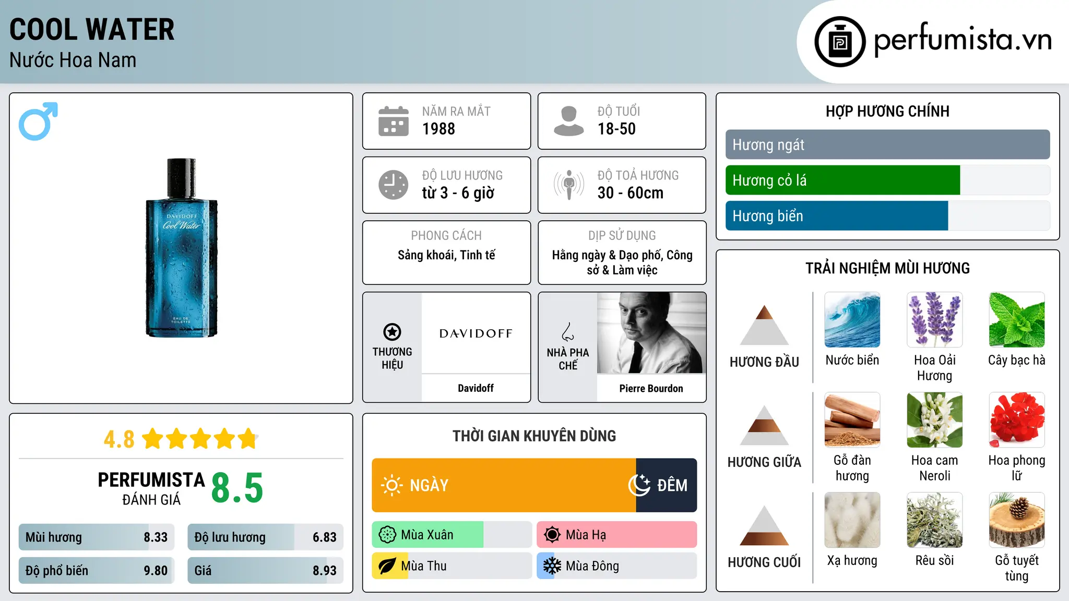The height and width of the screenshot is (601, 1069).
Task: Click the moon icon beside ĐÊM
Action: (639, 485)
